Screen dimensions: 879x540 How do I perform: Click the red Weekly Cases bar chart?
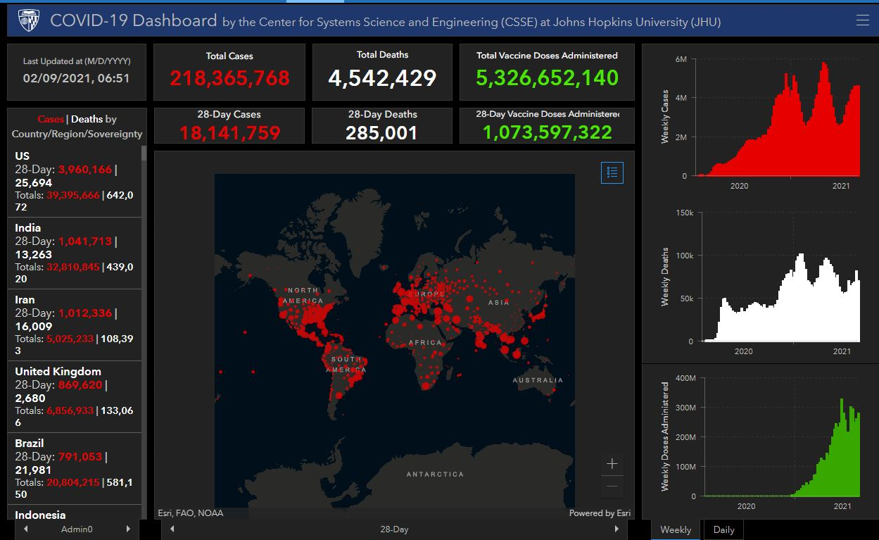click(778, 118)
